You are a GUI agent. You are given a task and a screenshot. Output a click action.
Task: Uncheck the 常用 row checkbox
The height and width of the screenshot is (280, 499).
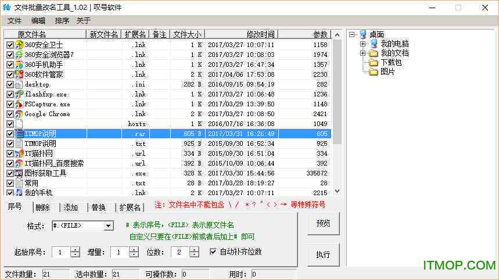[10, 183]
